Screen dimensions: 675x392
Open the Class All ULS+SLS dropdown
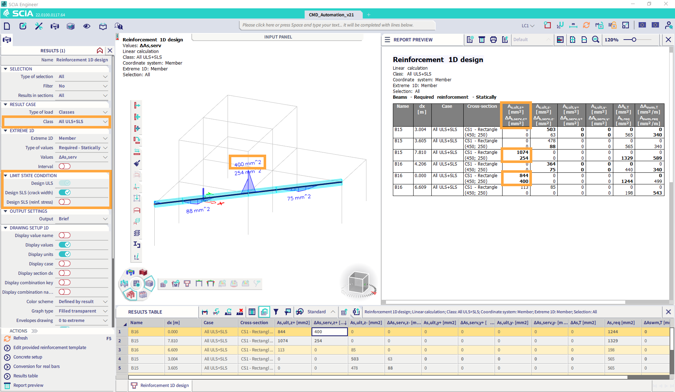pyautogui.click(x=83, y=122)
